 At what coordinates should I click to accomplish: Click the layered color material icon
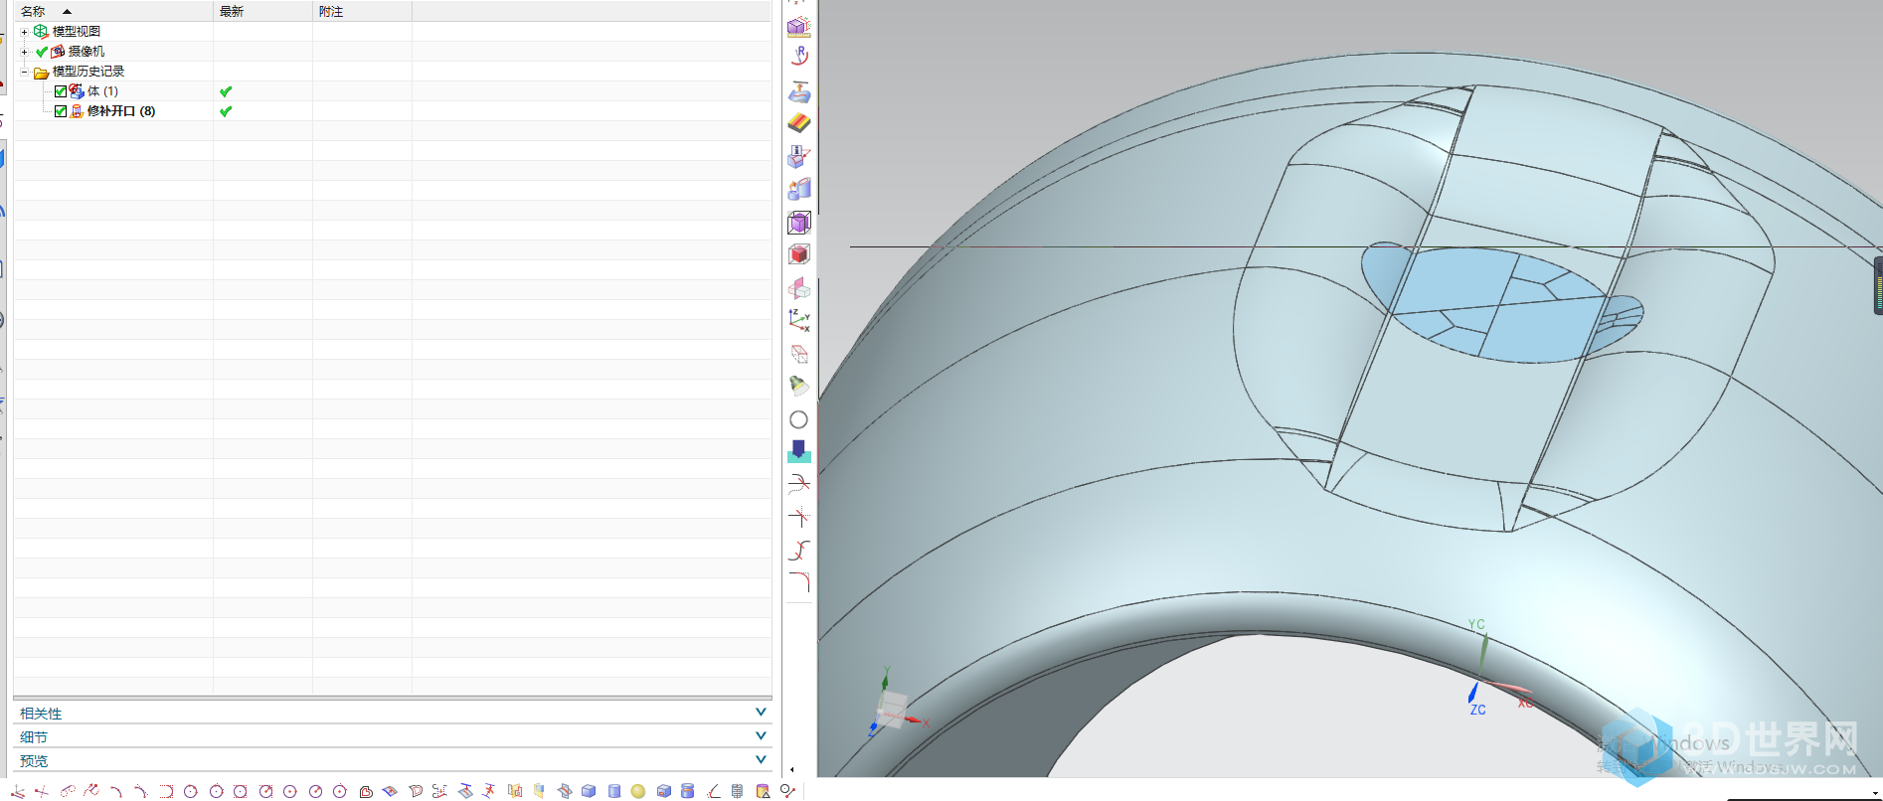pos(799,123)
